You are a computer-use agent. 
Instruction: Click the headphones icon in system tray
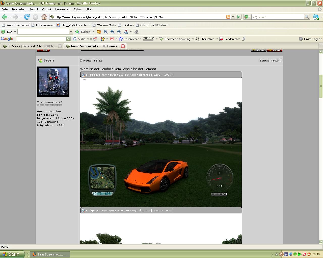point(286,254)
